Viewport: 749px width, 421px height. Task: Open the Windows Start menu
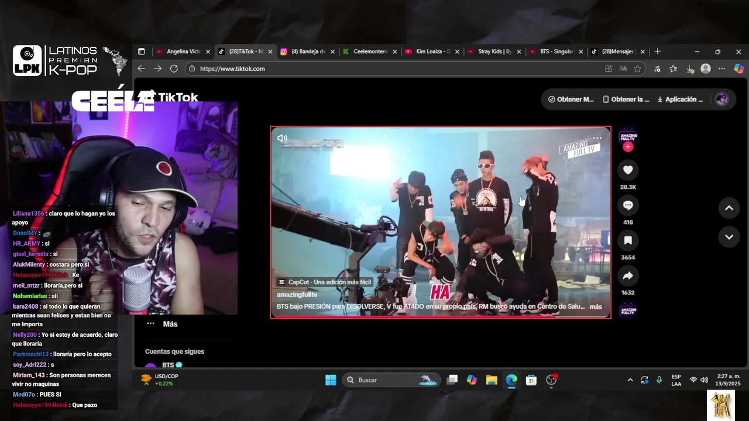[x=331, y=380]
